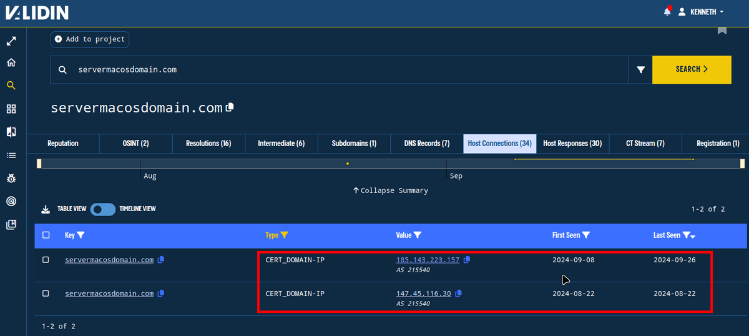Switch to Intermediate (6) tab

[281, 143]
